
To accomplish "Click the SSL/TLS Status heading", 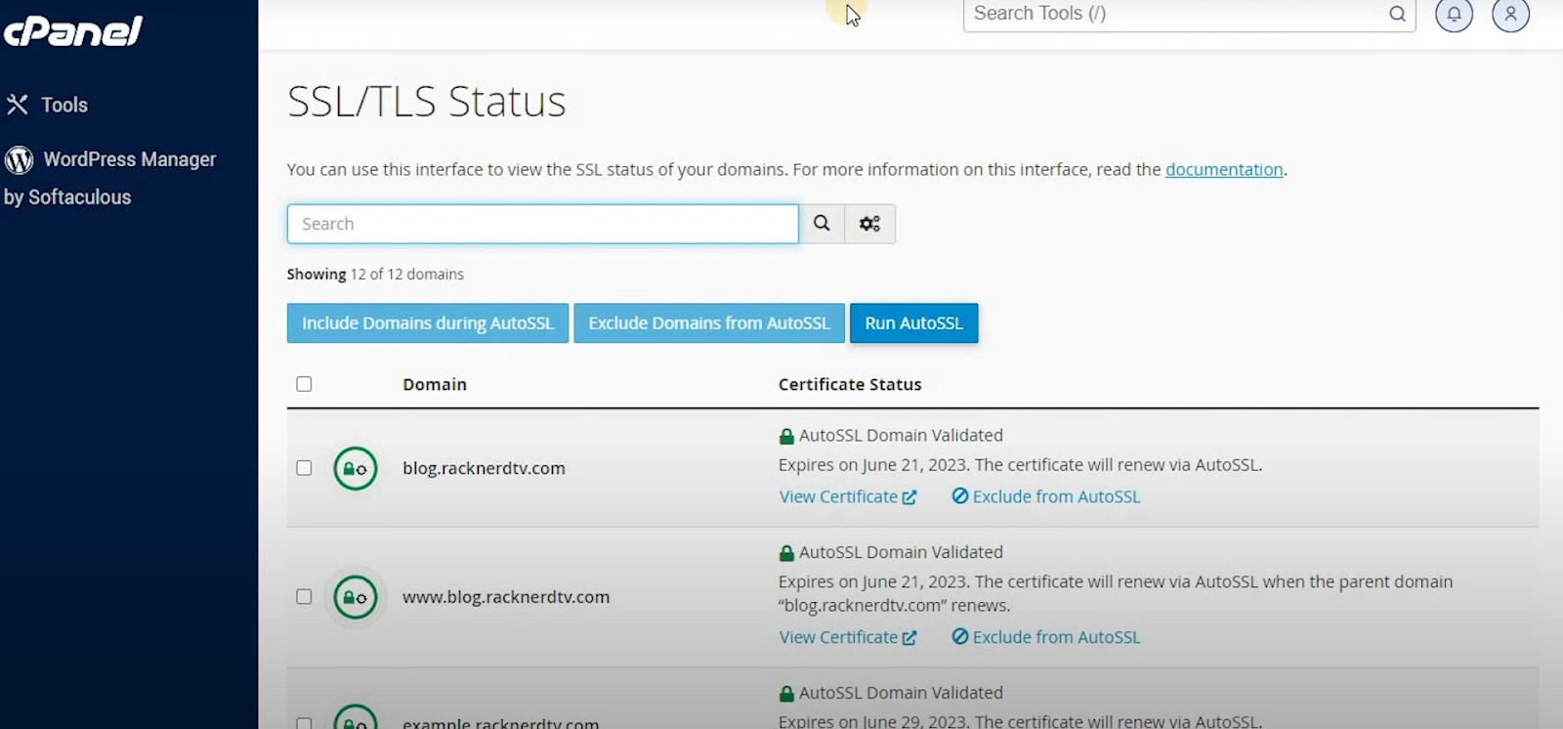I will (x=427, y=102).
